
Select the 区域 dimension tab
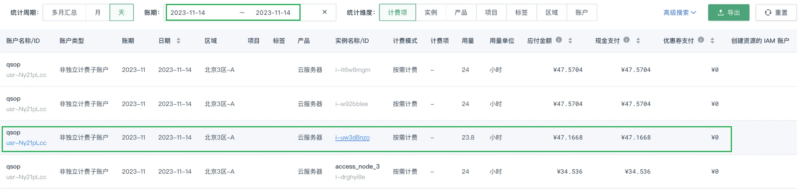[552, 13]
